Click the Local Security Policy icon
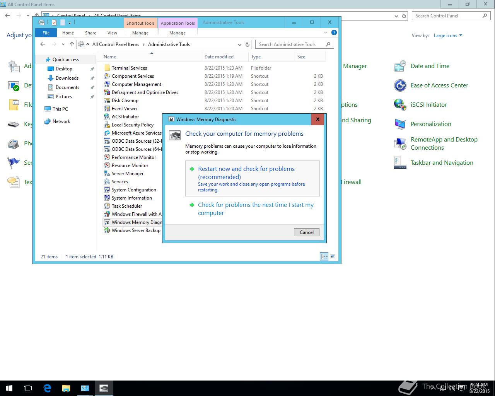Image resolution: width=495 pixels, height=396 pixels. (x=107, y=125)
